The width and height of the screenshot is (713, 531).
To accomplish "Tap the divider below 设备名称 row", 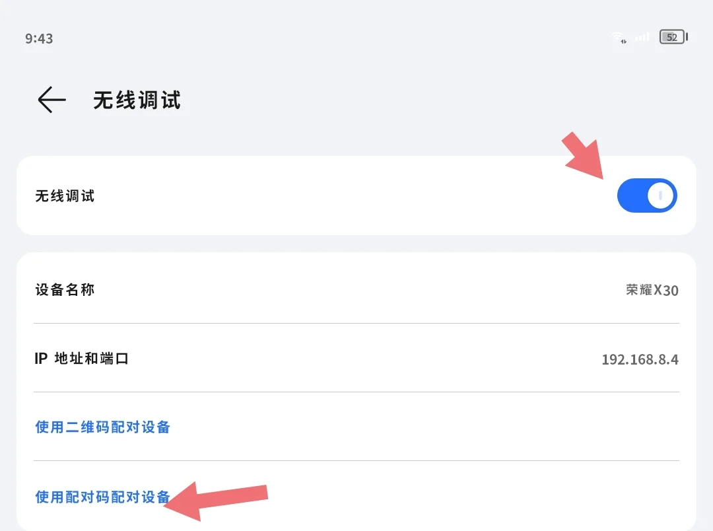I will pos(356,324).
